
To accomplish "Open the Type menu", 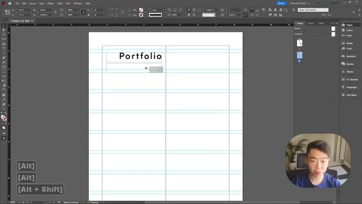I will pos(41,3).
